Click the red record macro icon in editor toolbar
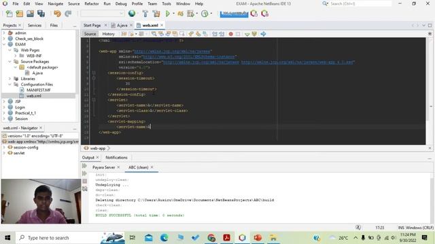The image size is (435, 244). pos(230,34)
